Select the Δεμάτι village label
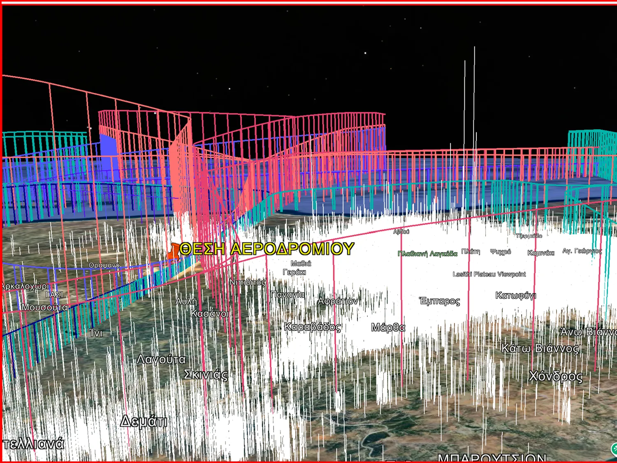 pos(144,421)
